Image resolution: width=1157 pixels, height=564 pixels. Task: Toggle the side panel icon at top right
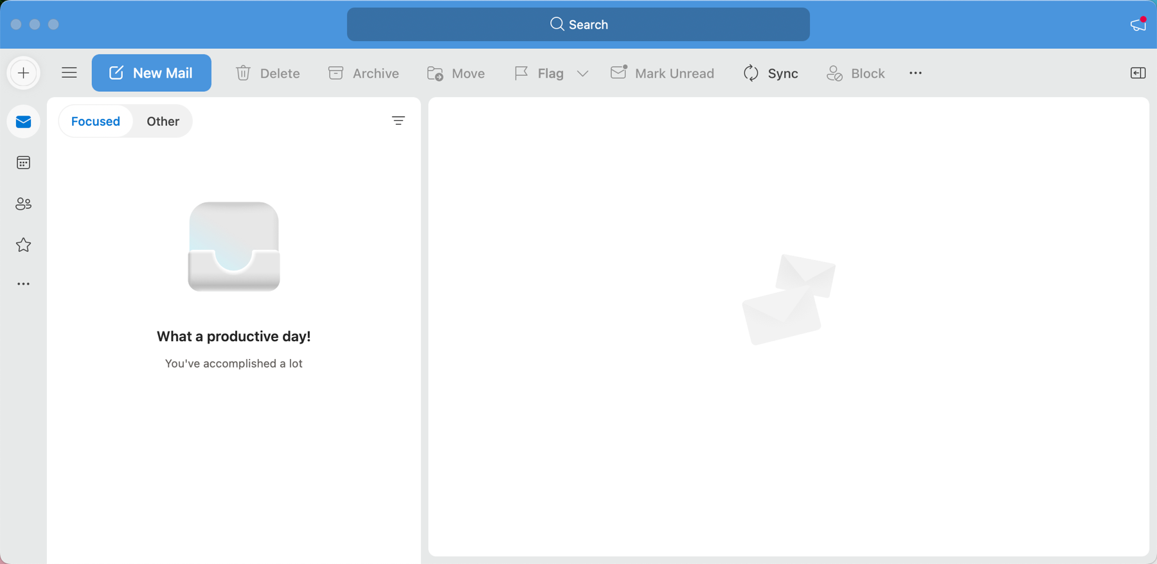coord(1138,73)
